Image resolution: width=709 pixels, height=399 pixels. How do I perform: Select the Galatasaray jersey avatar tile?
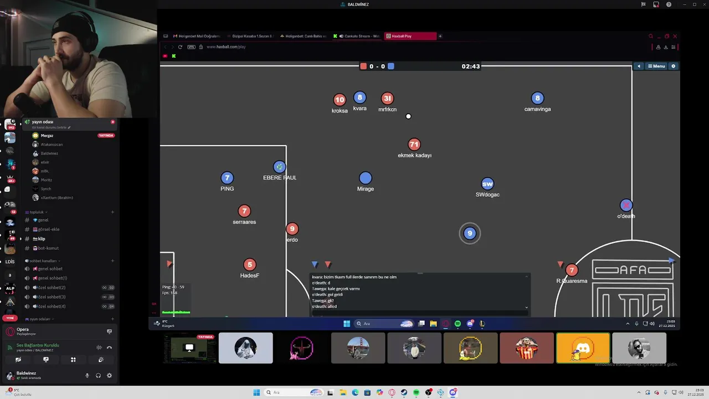[x=527, y=348]
